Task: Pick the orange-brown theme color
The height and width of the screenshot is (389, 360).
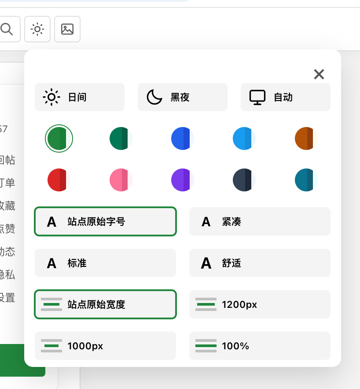Action: pyautogui.click(x=306, y=138)
